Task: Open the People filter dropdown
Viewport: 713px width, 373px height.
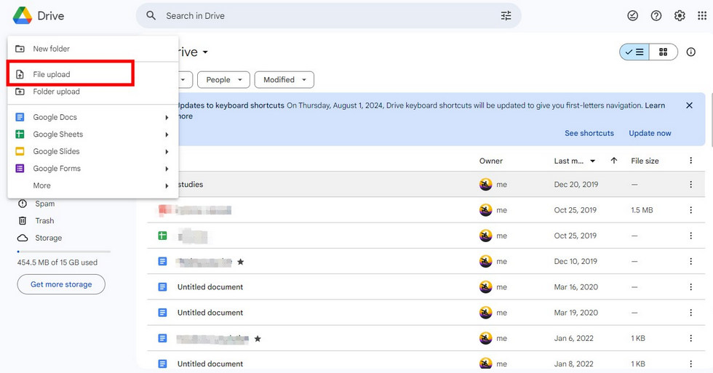Action: [x=224, y=79]
